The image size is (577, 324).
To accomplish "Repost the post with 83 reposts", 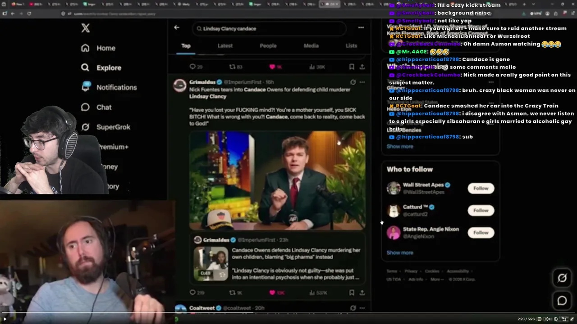I will pos(236,67).
